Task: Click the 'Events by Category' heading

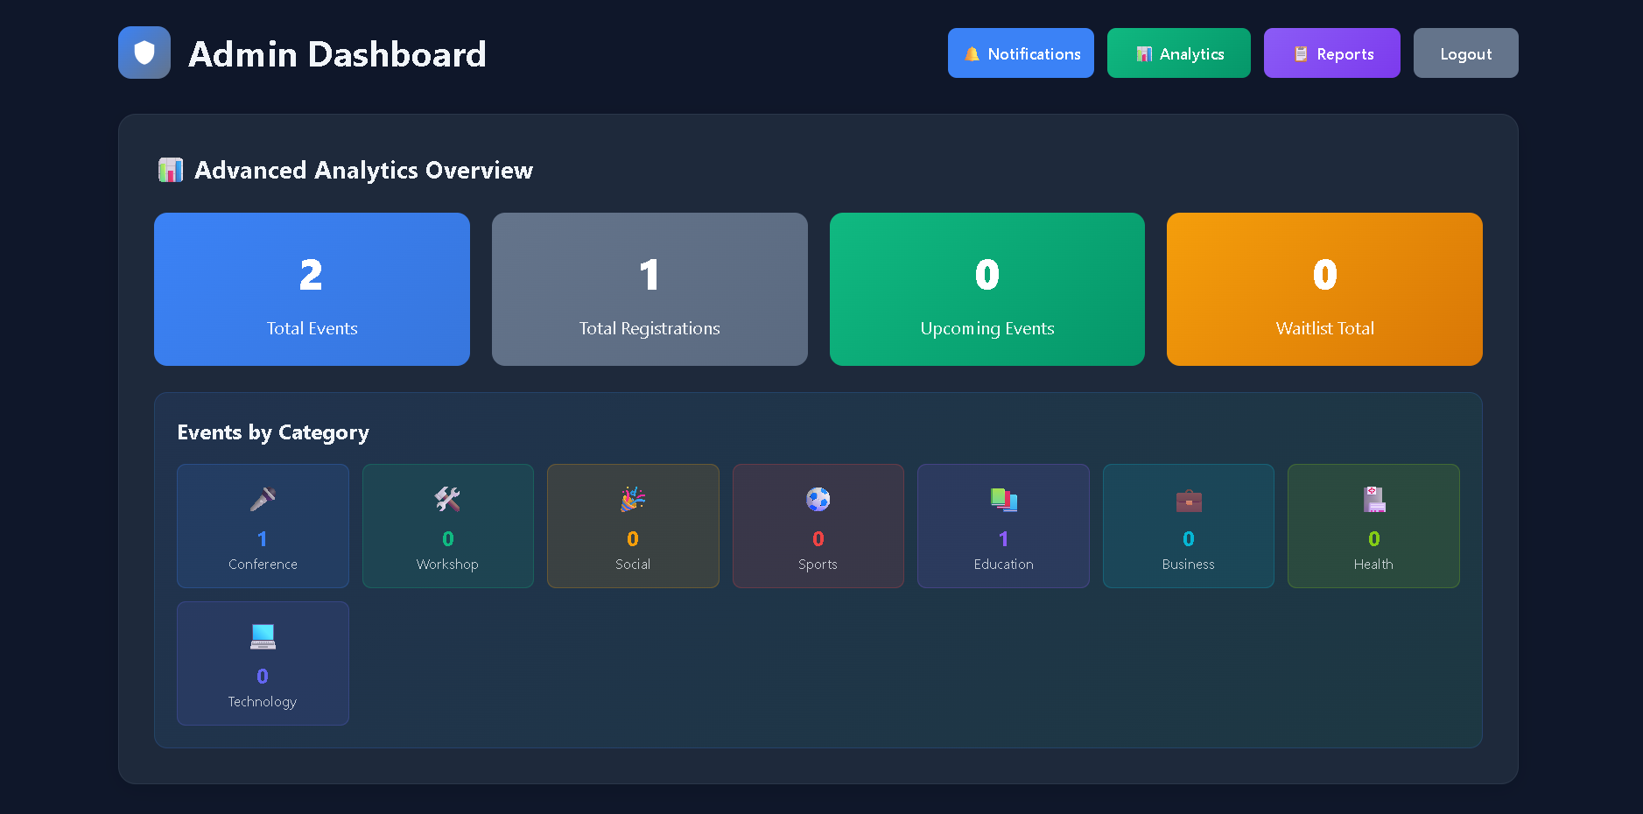Action: (x=273, y=432)
